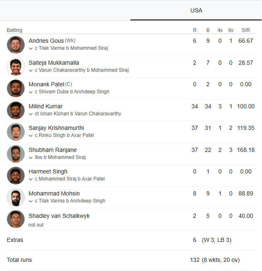Image resolution: width=262 pixels, height=271 pixels.
Task: Select the USA innings tab
Action: point(196,10)
